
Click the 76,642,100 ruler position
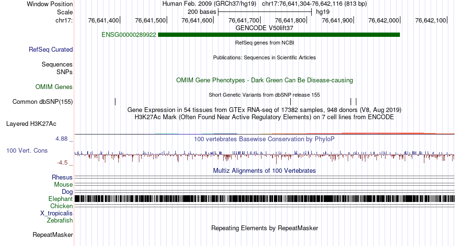431,20
